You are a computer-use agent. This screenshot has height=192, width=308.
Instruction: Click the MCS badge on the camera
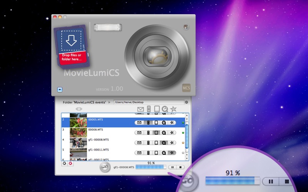click(186, 88)
